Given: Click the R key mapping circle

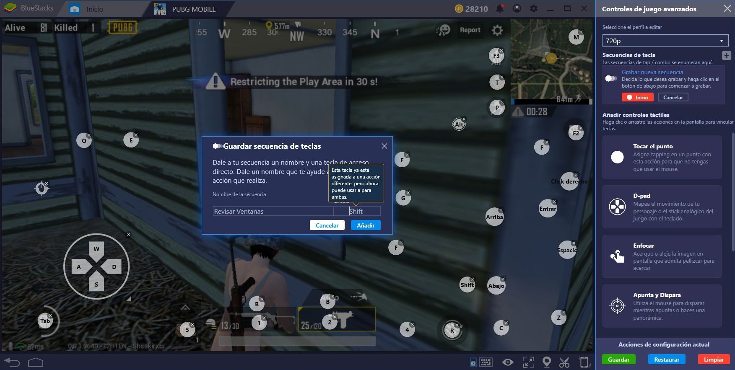Looking at the screenshot, I should click(452, 330).
